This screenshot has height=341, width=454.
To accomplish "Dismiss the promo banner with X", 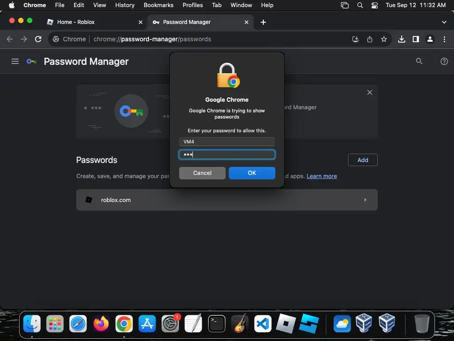I will 369,92.
